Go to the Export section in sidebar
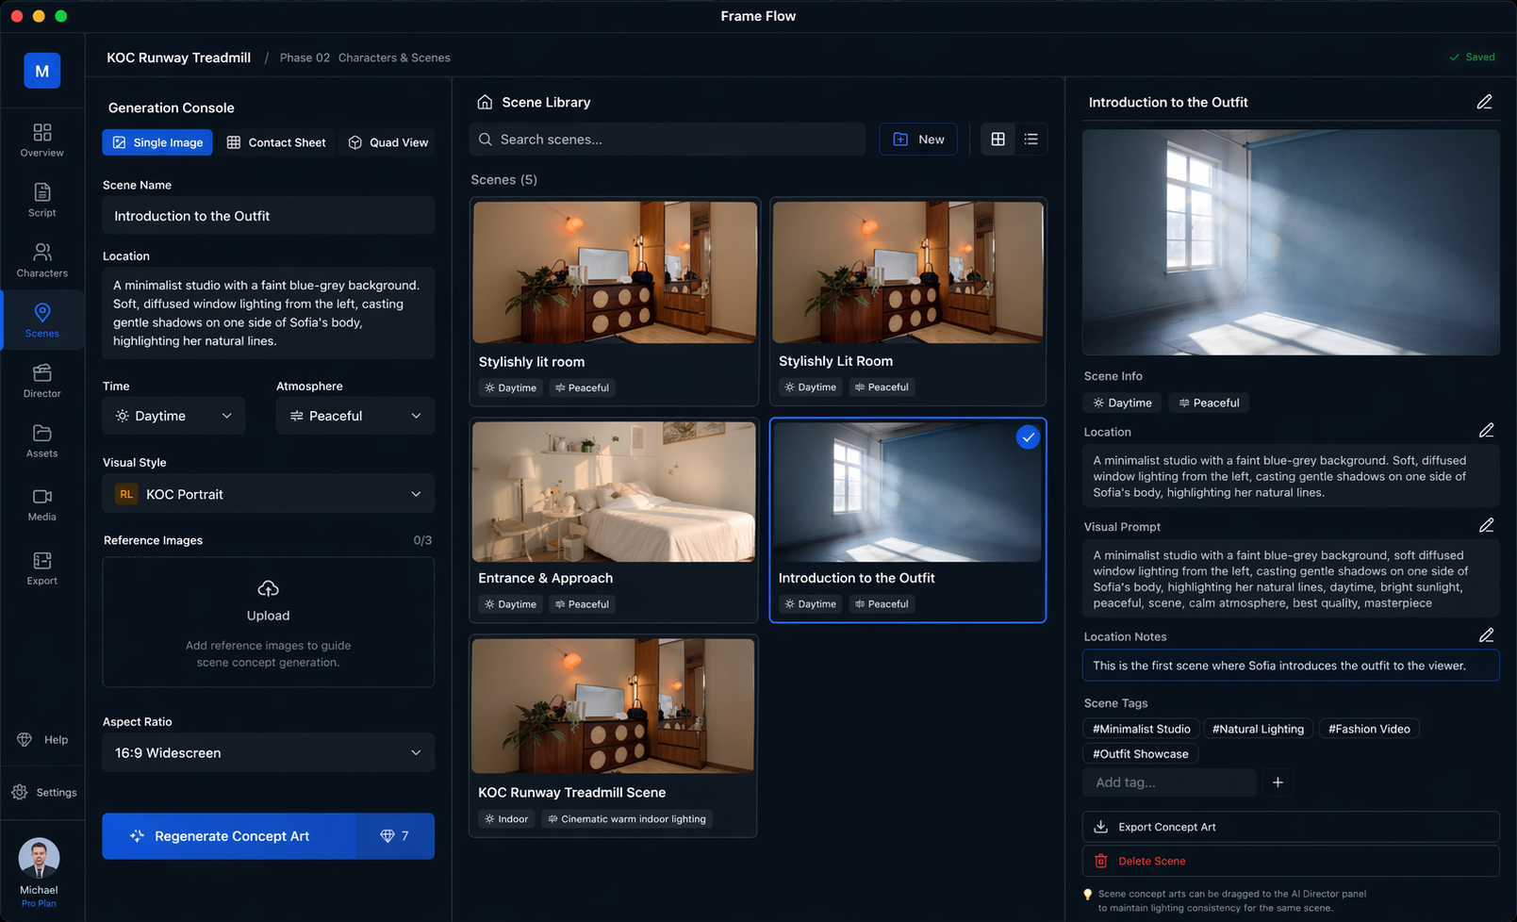 tap(41, 568)
